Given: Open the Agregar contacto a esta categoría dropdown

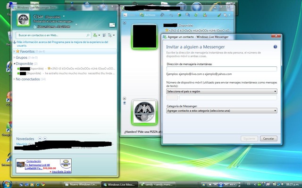Looking at the screenshot, I should pyautogui.click(x=222, y=111).
